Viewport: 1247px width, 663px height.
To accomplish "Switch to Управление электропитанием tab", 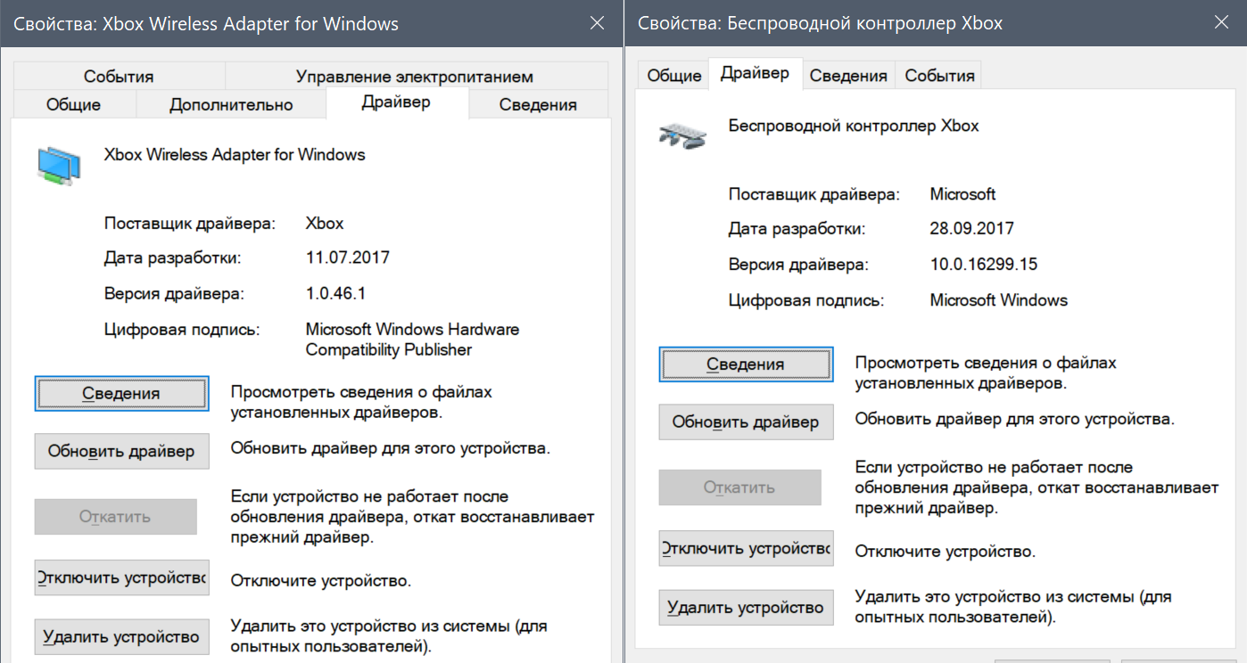I will point(414,77).
